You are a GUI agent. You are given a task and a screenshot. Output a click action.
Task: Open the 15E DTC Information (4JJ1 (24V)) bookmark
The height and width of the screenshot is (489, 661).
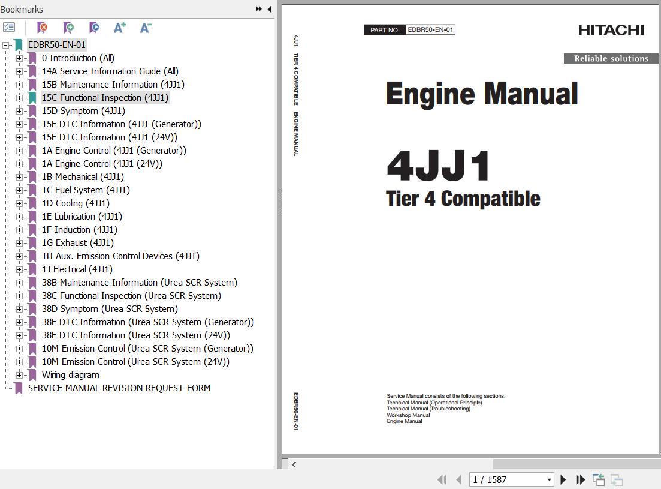tap(110, 137)
